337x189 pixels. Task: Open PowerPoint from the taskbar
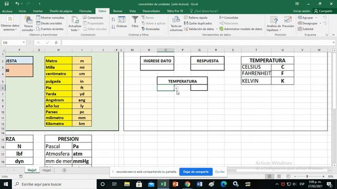pos(175,184)
